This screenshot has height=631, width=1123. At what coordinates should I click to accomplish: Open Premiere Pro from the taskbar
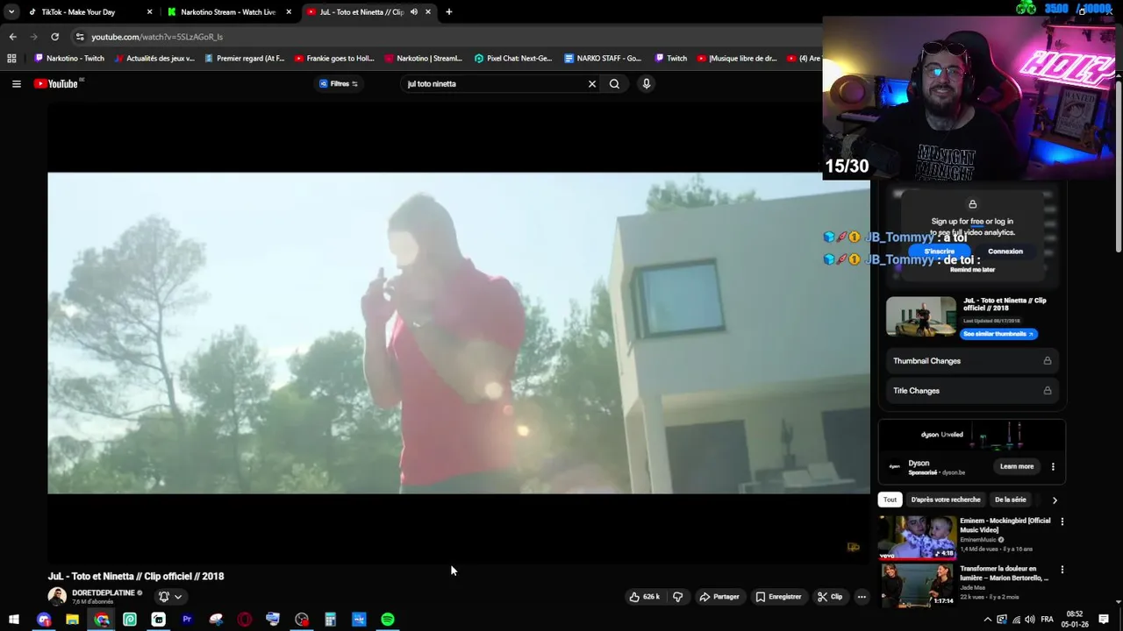point(187,620)
